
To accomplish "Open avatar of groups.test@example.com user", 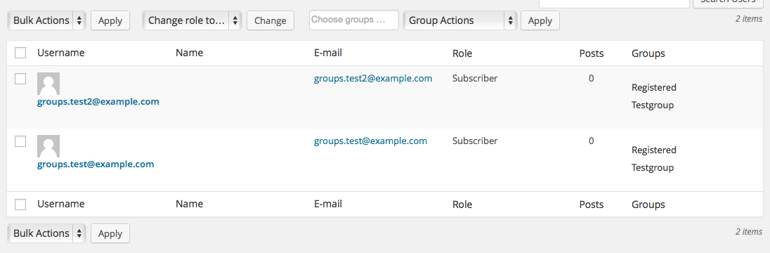I will point(48,146).
